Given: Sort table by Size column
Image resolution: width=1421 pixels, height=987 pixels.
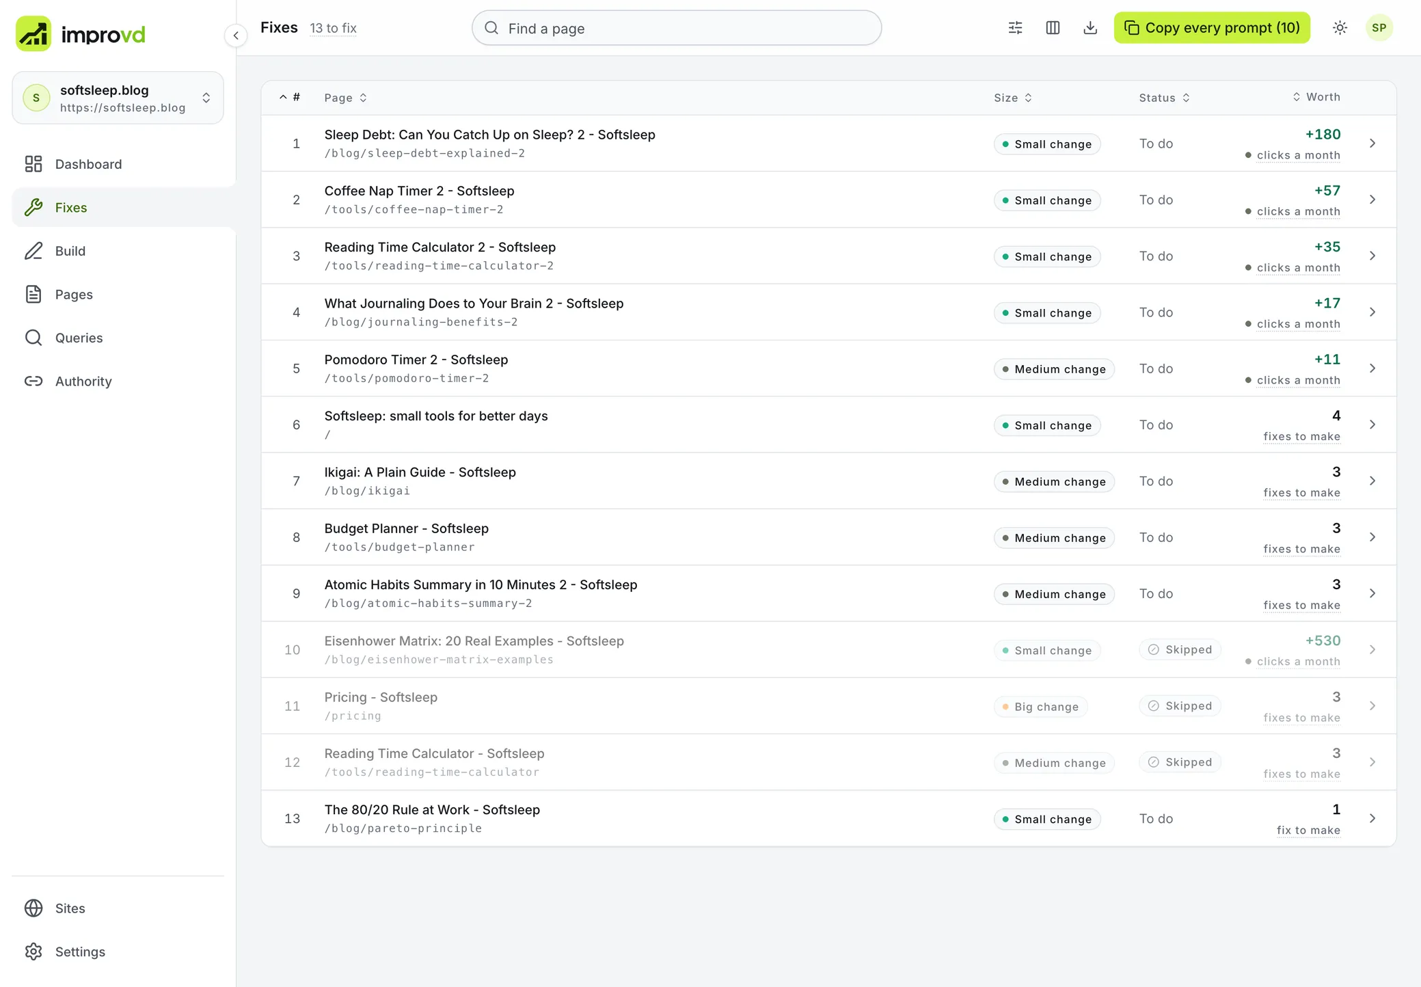Looking at the screenshot, I should (x=1013, y=98).
